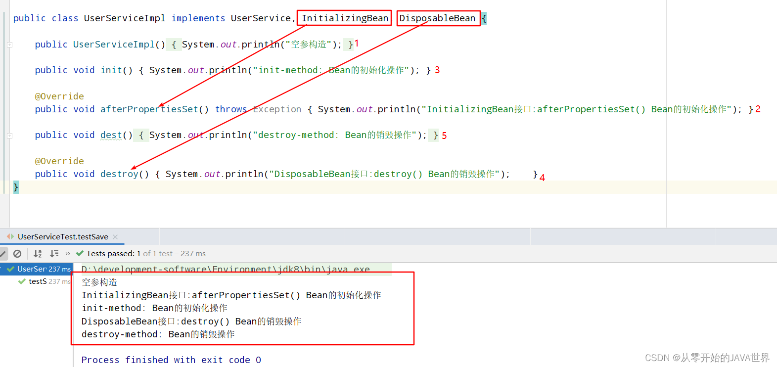Click the dest() method name
This screenshot has width=777, height=367.
(111, 135)
